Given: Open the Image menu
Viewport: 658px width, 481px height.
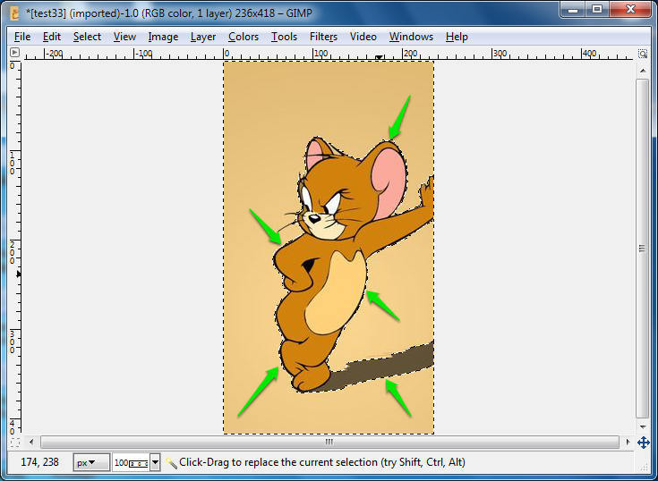Looking at the screenshot, I should pyautogui.click(x=163, y=37).
